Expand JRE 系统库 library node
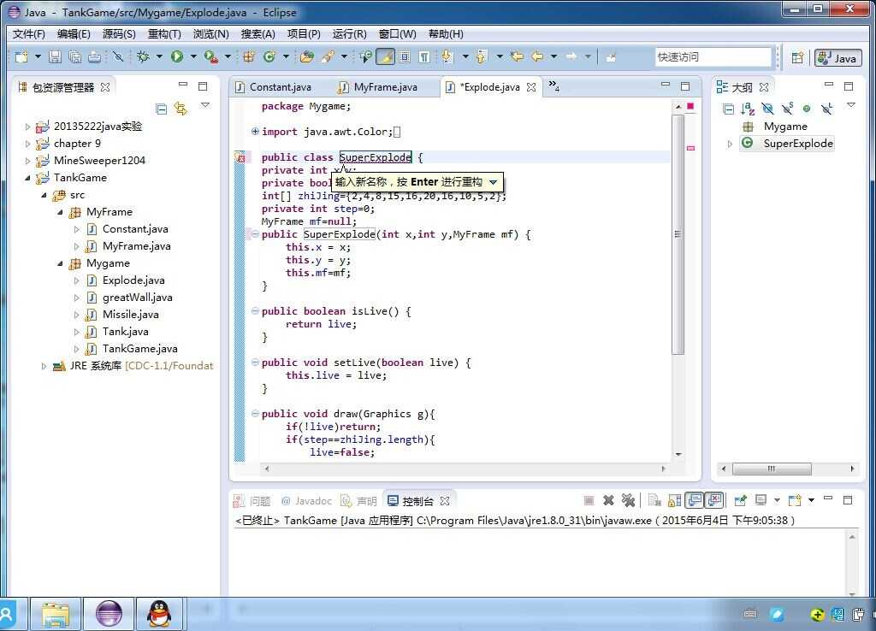This screenshot has width=876, height=631. [x=44, y=366]
